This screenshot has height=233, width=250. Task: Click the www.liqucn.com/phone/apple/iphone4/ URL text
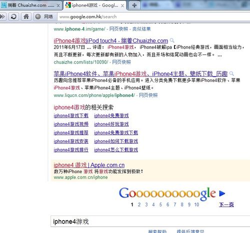click(x=94, y=95)
